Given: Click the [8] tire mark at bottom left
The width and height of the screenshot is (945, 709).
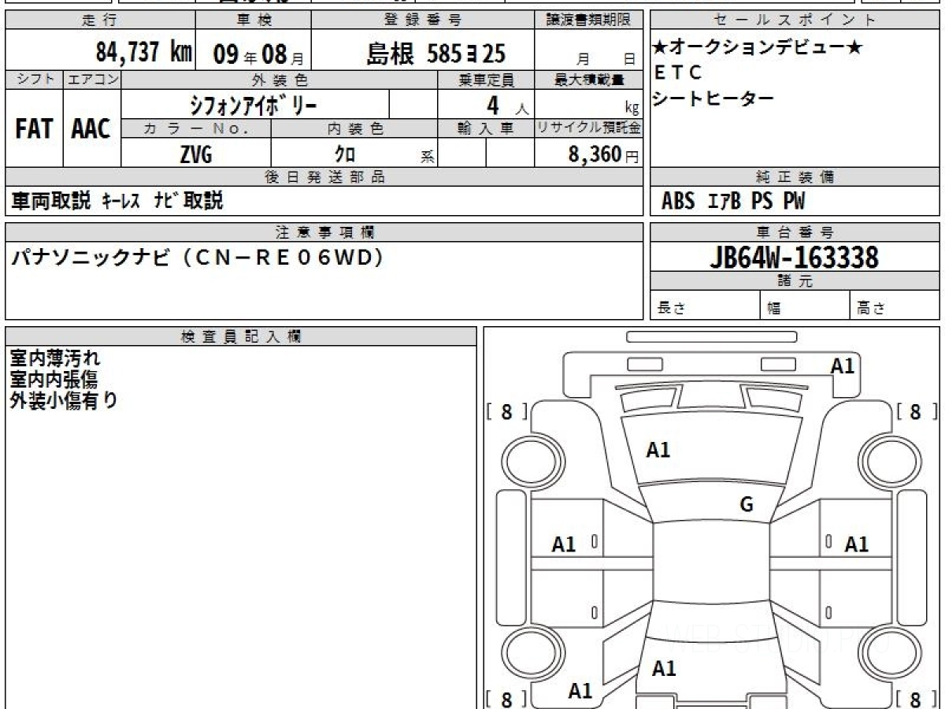Looking at the screenshot, I should tap(506, 700).
